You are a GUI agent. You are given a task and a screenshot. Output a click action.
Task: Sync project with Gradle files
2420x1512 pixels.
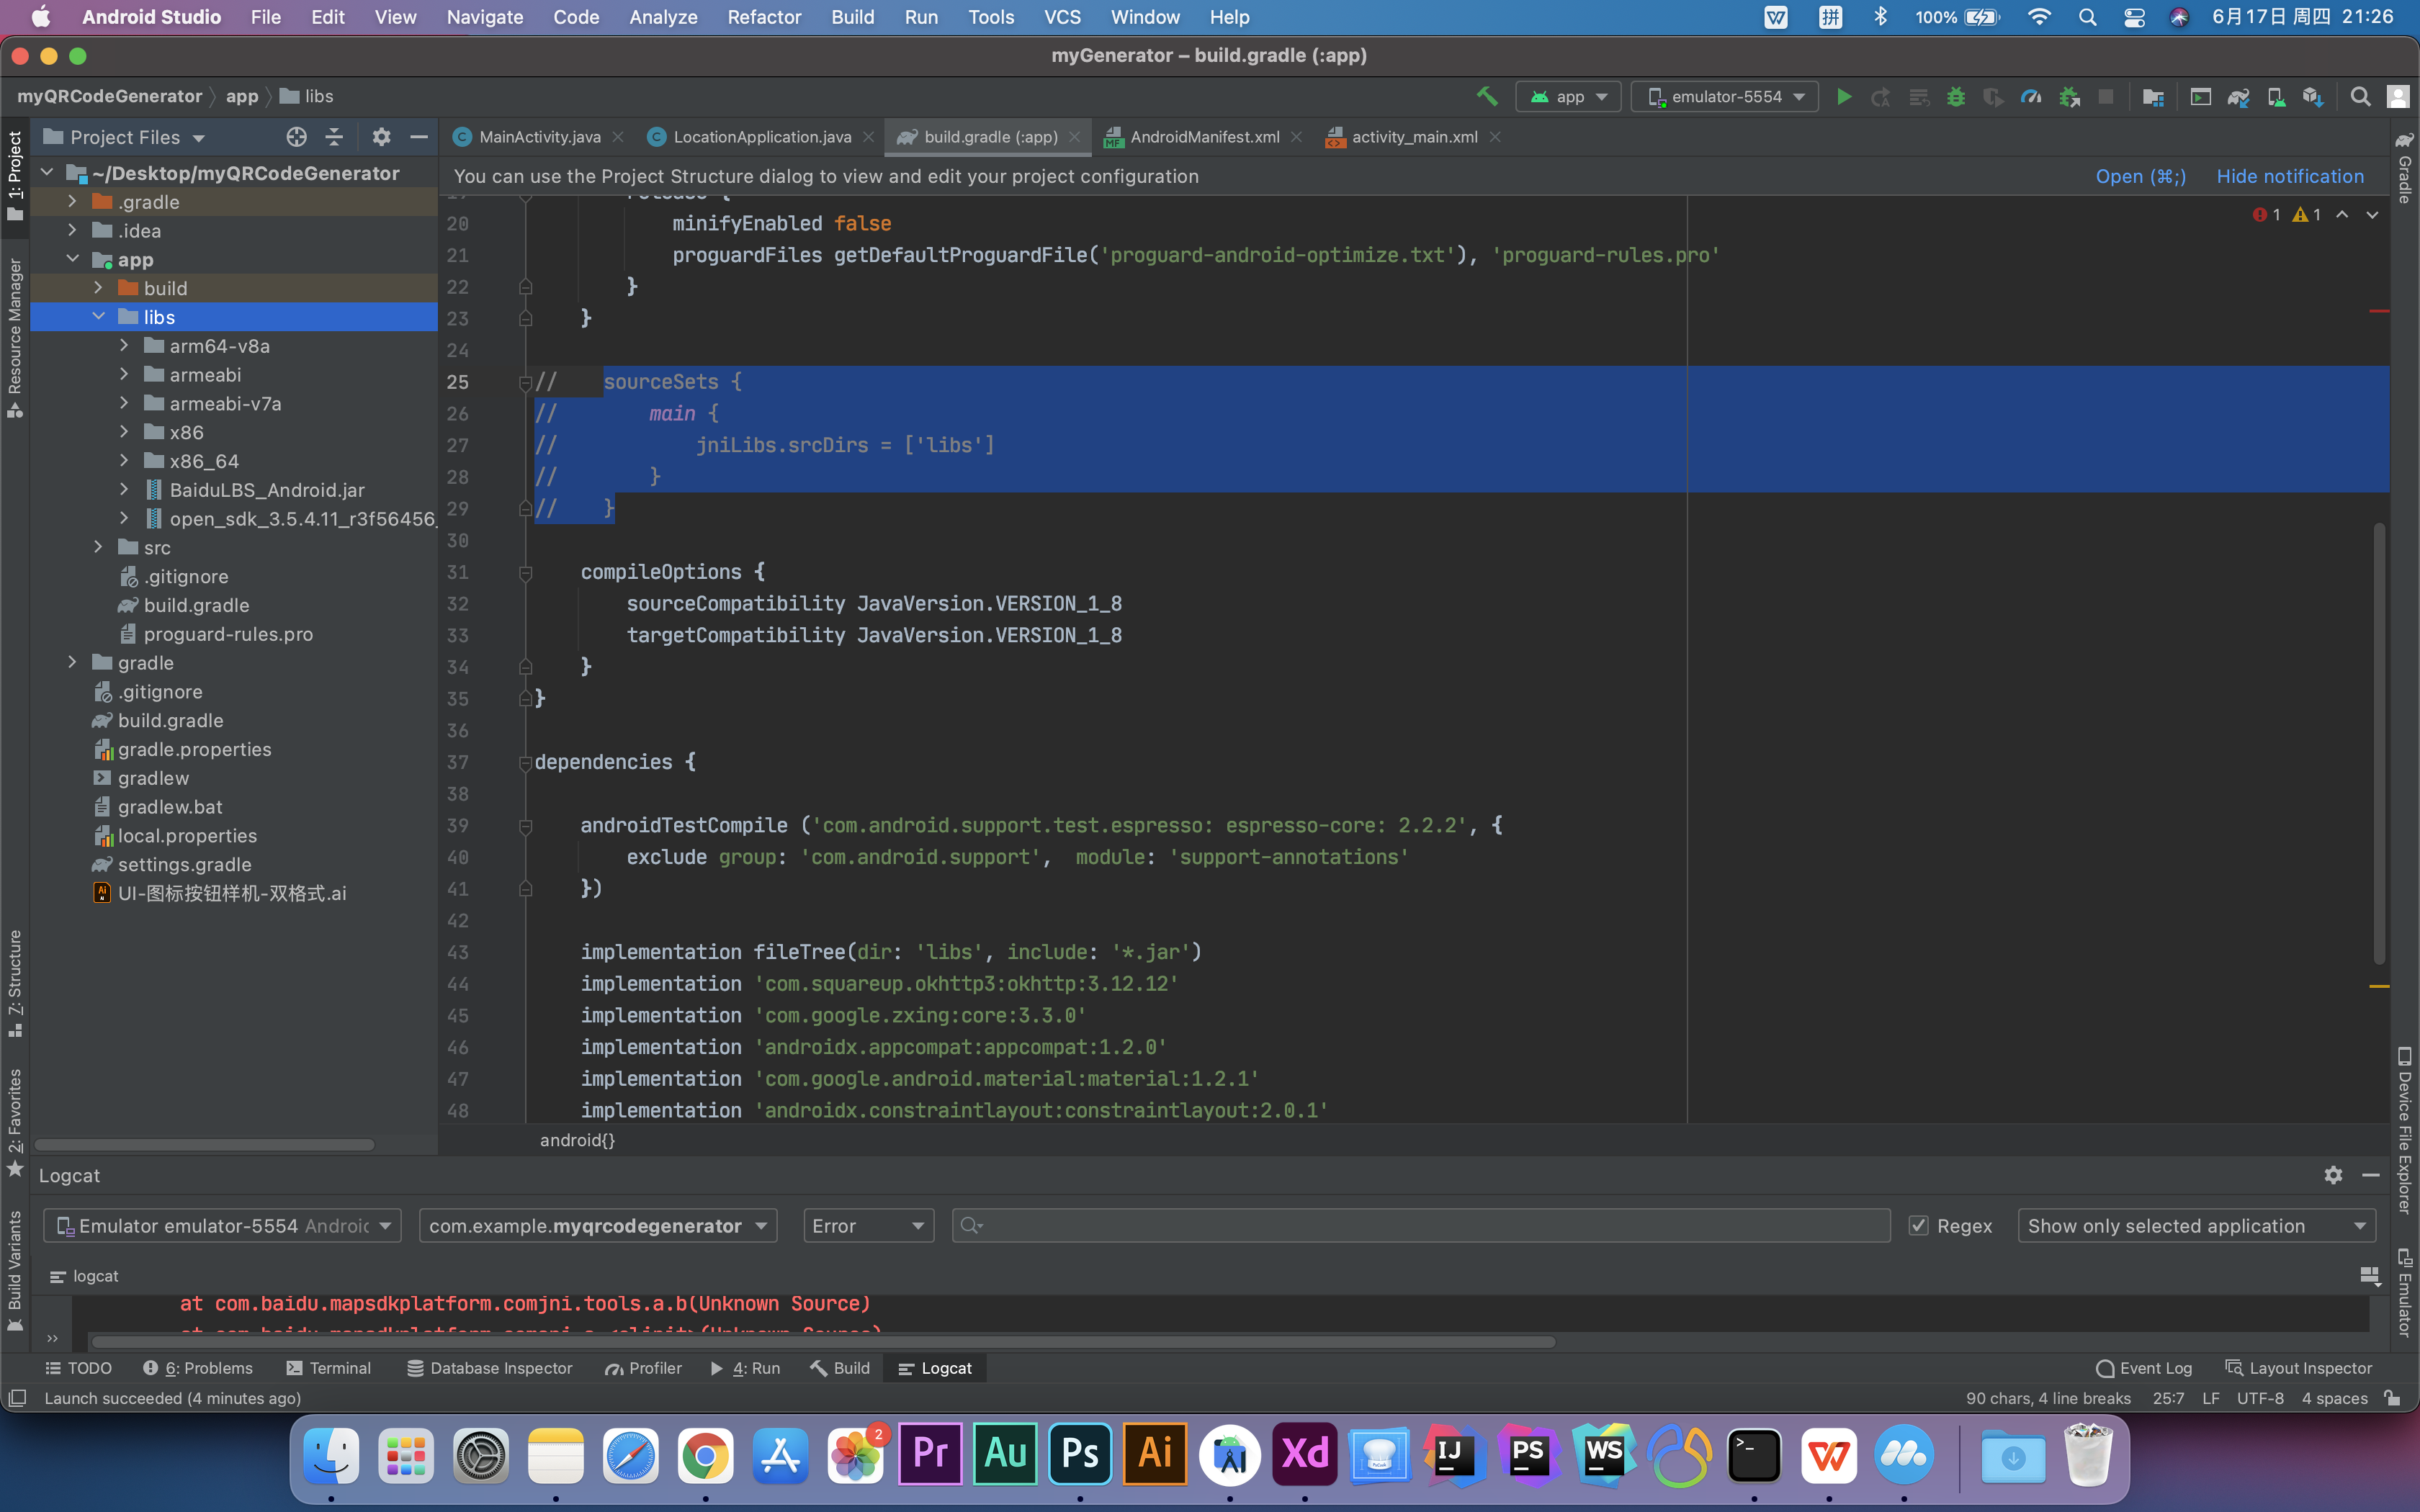coord(2239,96)
